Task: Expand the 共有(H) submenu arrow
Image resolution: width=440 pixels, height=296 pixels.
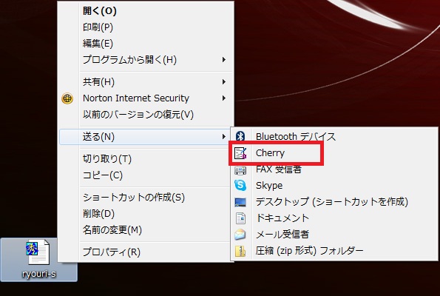Action: coord(223,82)
